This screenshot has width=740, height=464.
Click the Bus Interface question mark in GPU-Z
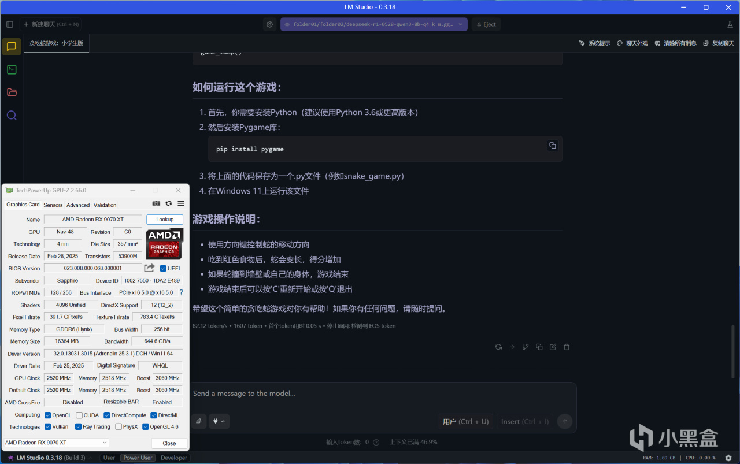(181, 292)
